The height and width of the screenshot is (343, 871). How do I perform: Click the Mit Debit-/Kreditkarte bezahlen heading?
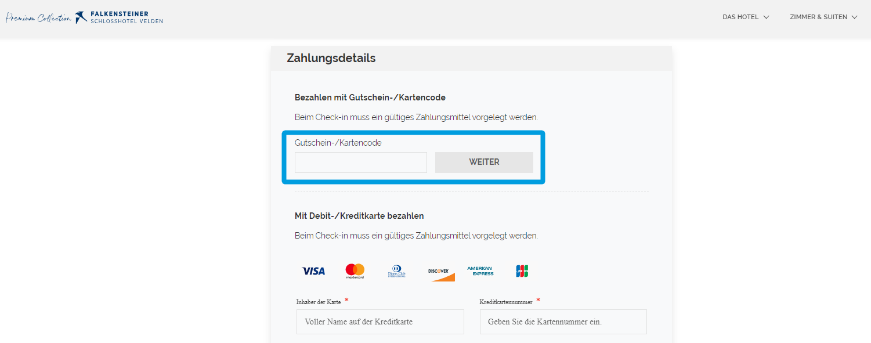tap(359, 216)
